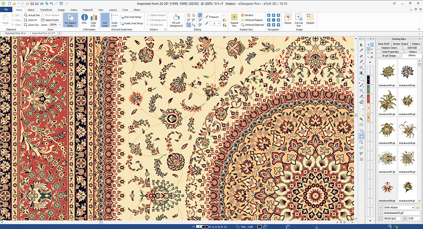
Task: Collapse the ribbon with chevron arrow
Action: click(419, 29)
